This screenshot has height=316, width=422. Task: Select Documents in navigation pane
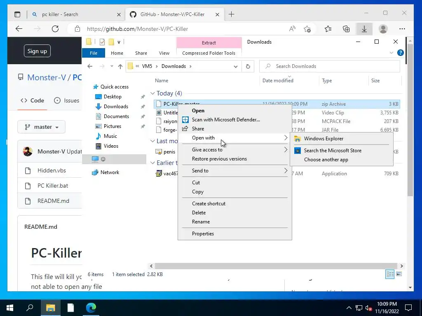coord(116,116)
